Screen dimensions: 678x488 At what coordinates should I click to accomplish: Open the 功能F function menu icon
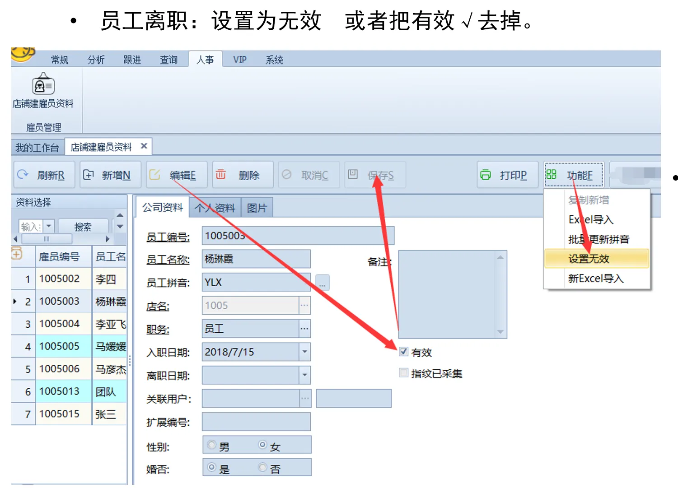tap(552, 175)
